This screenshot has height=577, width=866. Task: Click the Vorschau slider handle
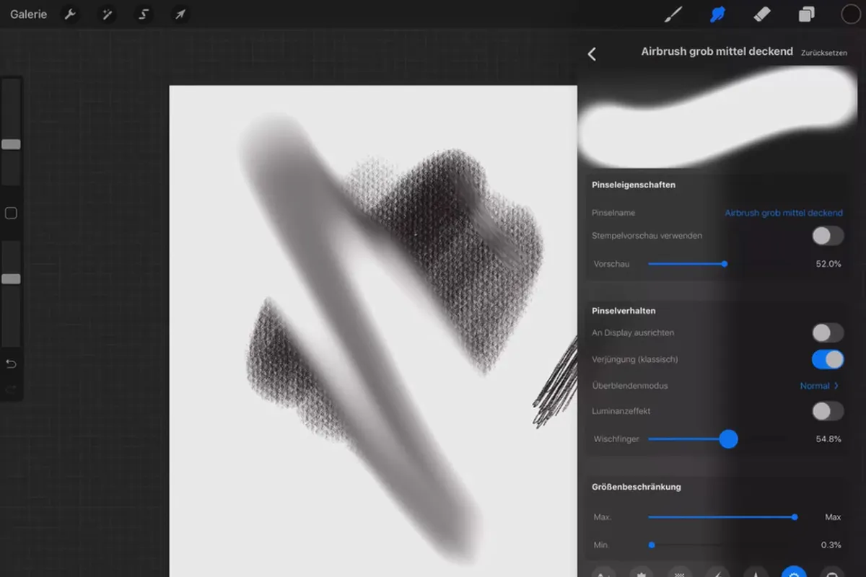(725, 264)
